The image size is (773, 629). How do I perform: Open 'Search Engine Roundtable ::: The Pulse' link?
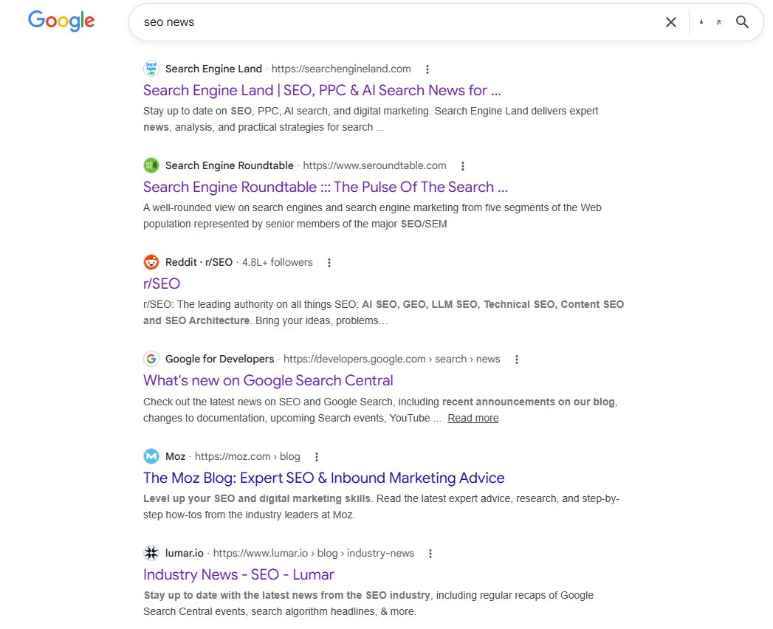(x=326, y=187)
